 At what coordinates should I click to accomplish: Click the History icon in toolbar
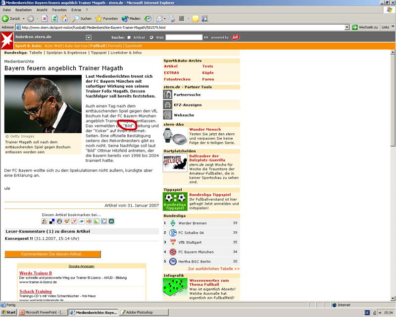tap(148, 18)
